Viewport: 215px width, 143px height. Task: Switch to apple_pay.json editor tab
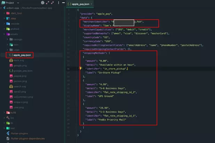(80, 4)
